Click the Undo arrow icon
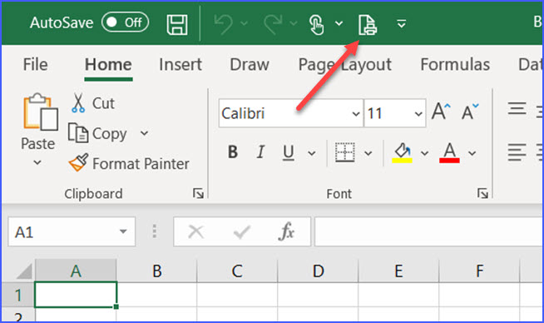 (223, 23)
